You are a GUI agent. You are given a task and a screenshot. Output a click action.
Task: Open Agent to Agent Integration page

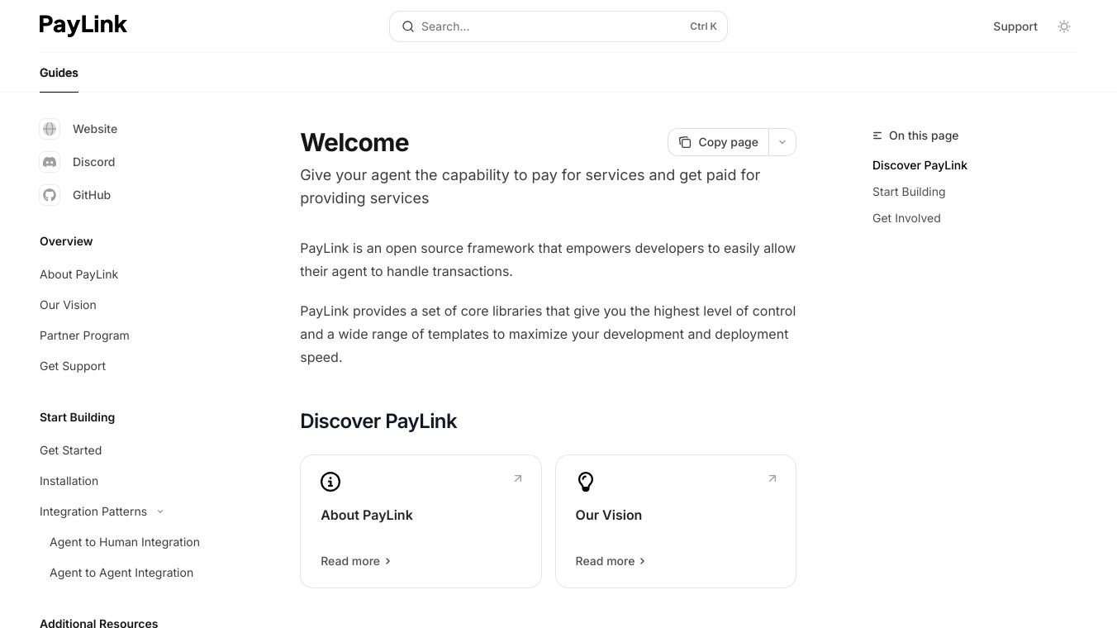click(x=121, y=573)
